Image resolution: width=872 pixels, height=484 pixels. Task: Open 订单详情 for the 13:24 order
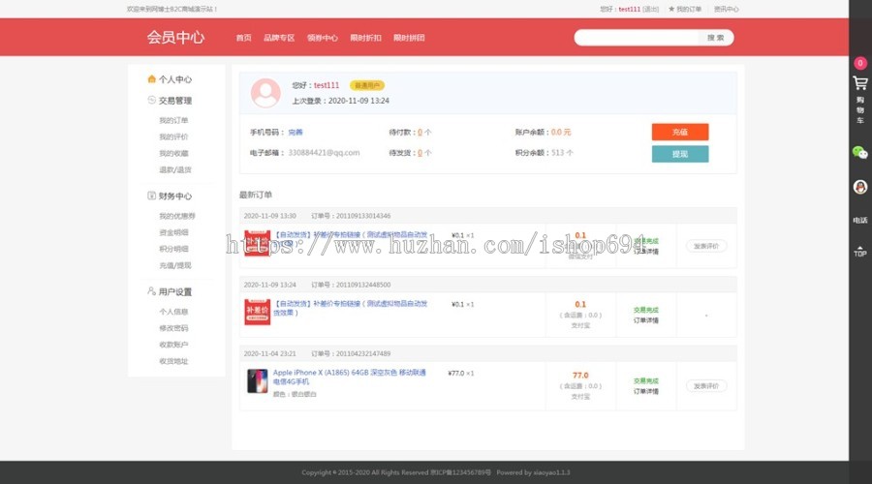(x=645, y=320)
